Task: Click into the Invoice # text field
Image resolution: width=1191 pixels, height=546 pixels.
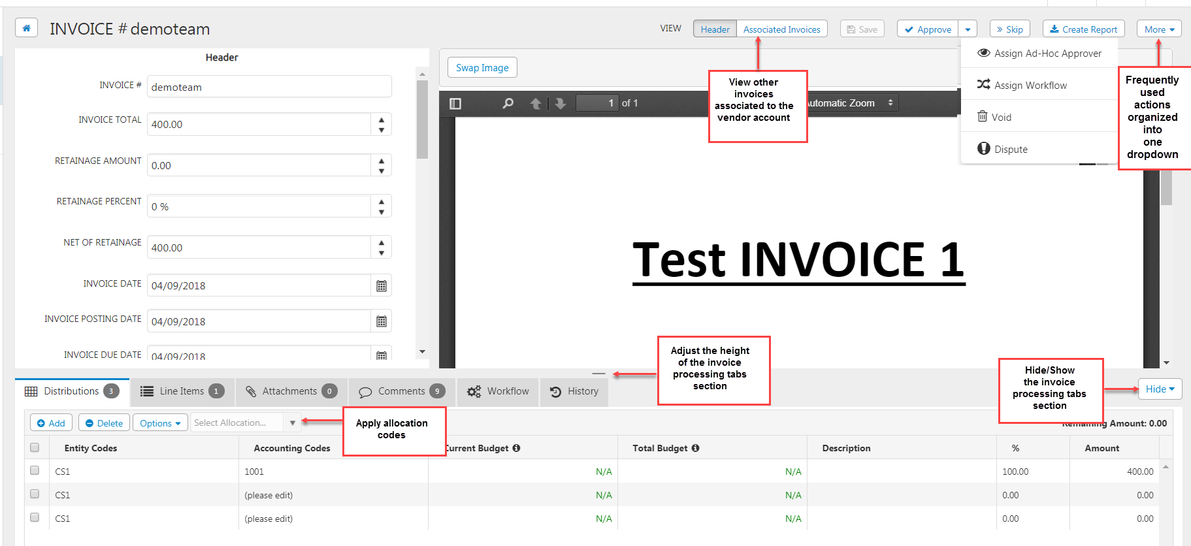Action: 269,87
